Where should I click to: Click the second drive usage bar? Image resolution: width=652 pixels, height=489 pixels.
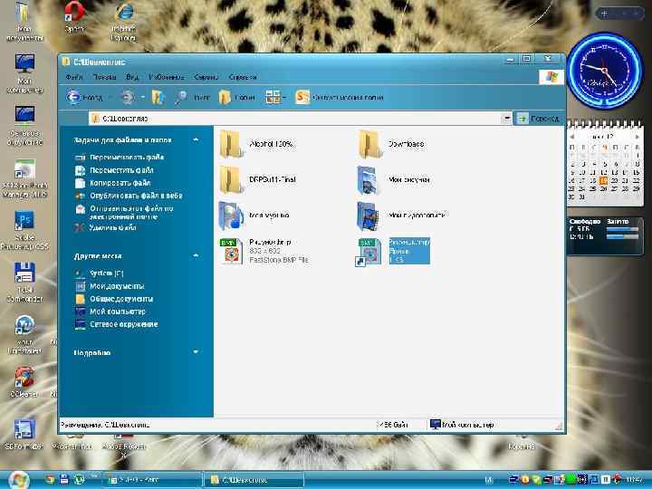[x=622, y=237]
